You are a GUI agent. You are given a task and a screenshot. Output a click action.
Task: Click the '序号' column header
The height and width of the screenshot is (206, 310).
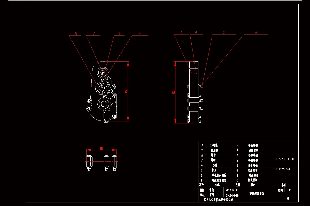202,185
